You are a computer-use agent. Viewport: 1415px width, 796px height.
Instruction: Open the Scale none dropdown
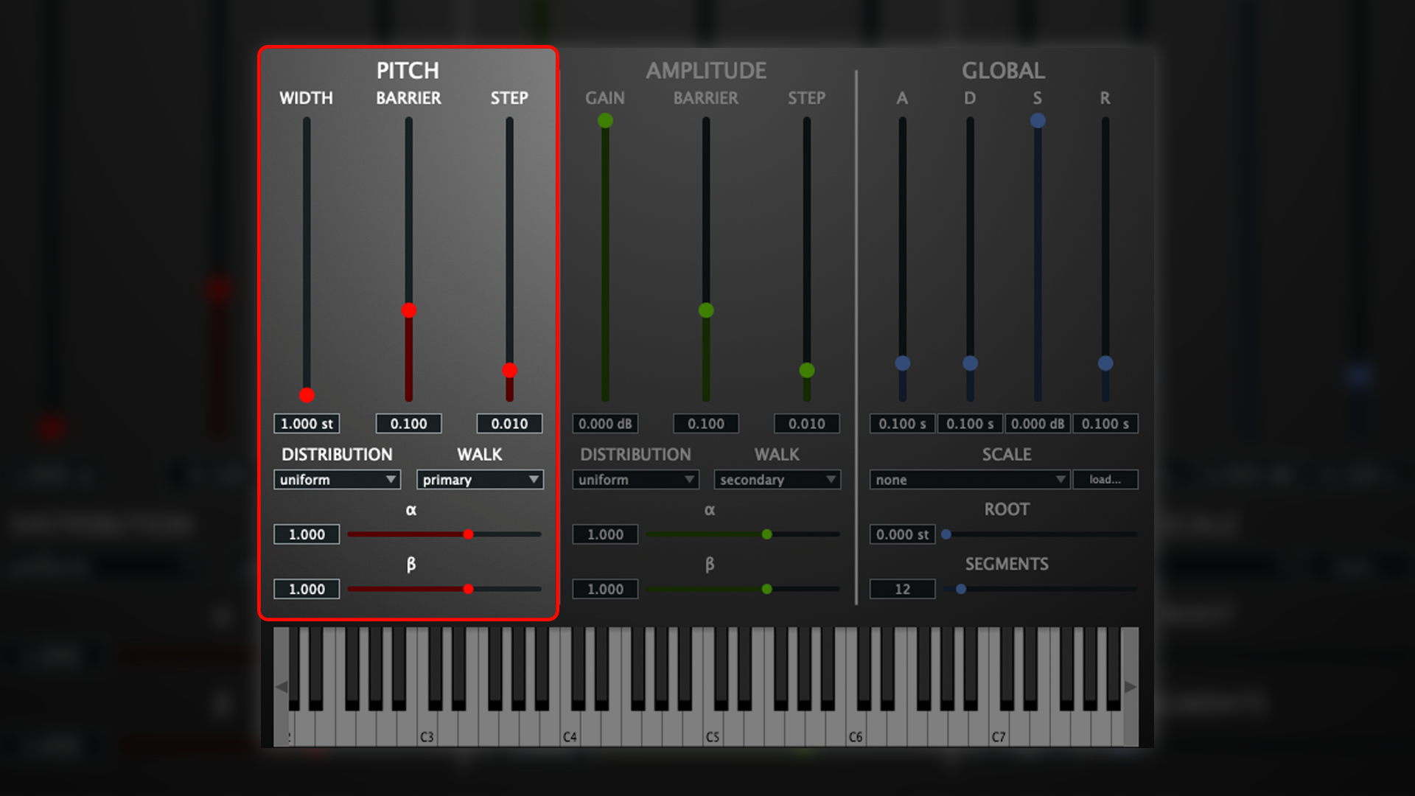[x=969, y=480]
